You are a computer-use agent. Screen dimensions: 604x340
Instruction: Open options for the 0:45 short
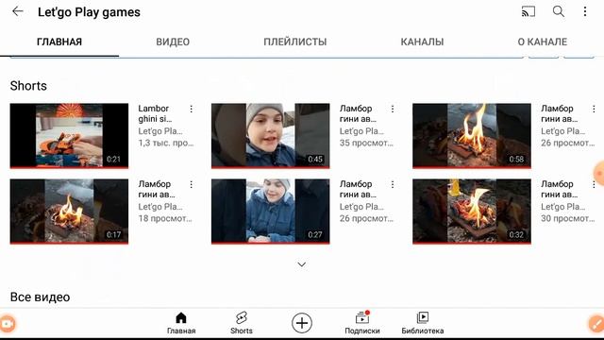[393, 110]
